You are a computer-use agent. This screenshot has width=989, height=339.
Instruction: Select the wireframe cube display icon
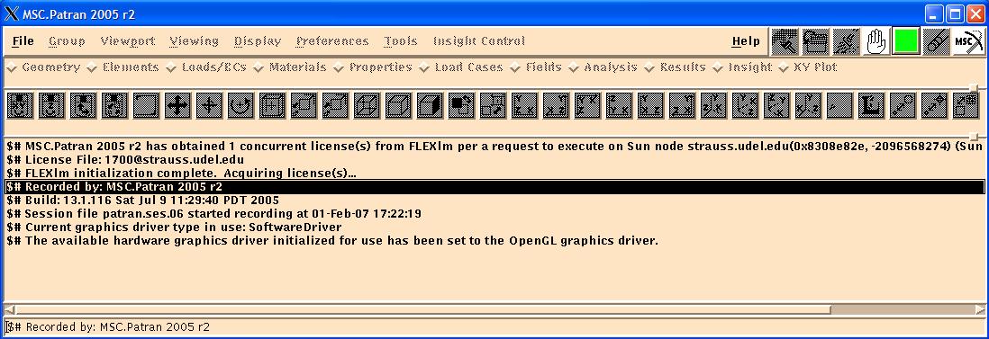coord(367,105)
